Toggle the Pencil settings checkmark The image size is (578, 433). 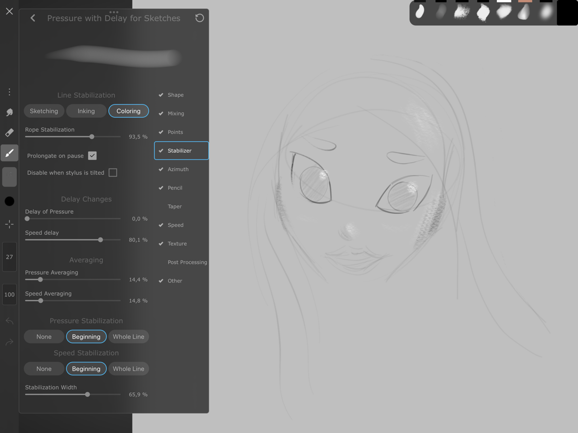(x=161, y=188)
